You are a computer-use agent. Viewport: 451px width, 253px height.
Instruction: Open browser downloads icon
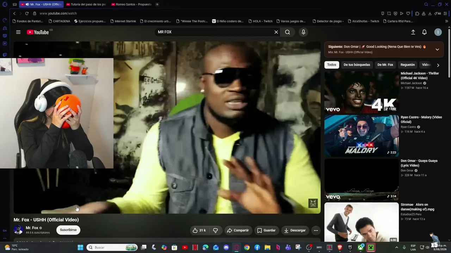(430, 13)
